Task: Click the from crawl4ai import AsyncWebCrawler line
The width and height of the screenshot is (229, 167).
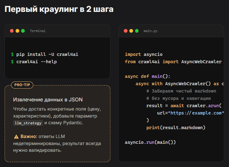Action: 173,62
